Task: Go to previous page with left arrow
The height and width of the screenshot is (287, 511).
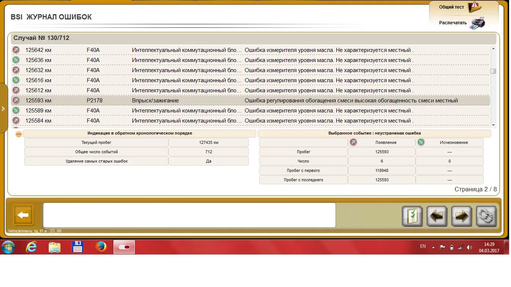Action: point(437,216)
